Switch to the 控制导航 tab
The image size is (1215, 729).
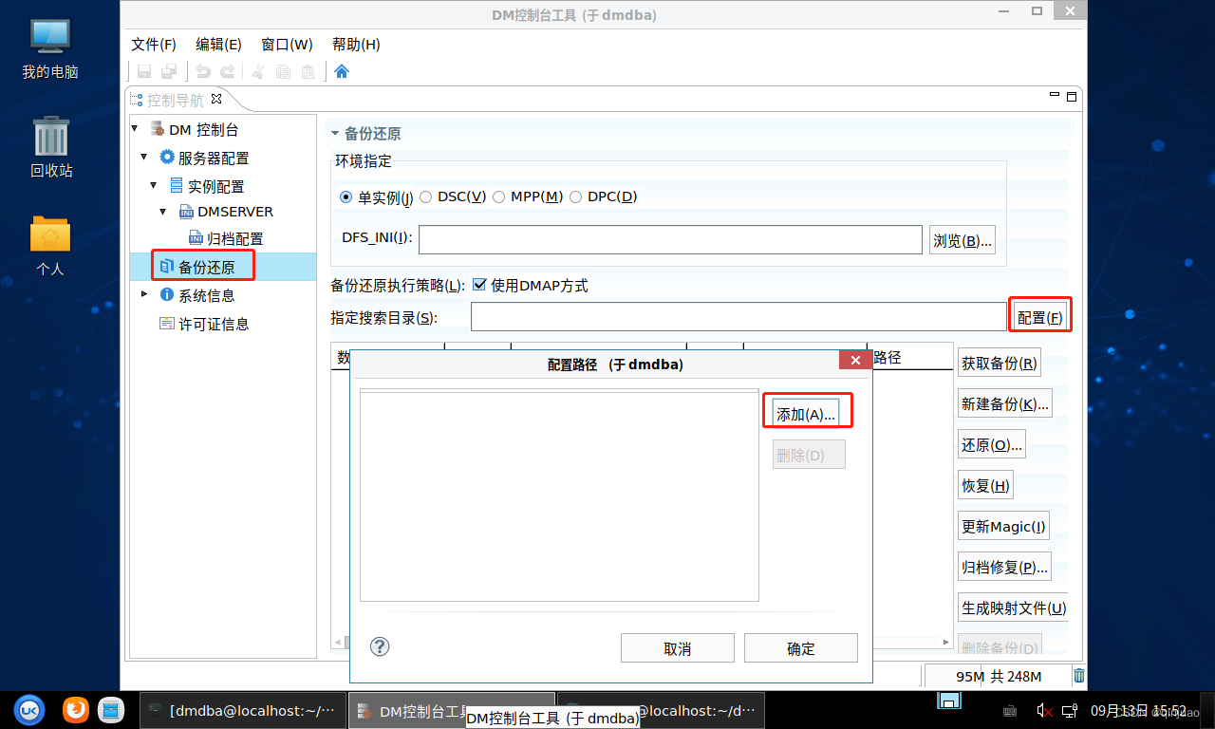(176, 100)
